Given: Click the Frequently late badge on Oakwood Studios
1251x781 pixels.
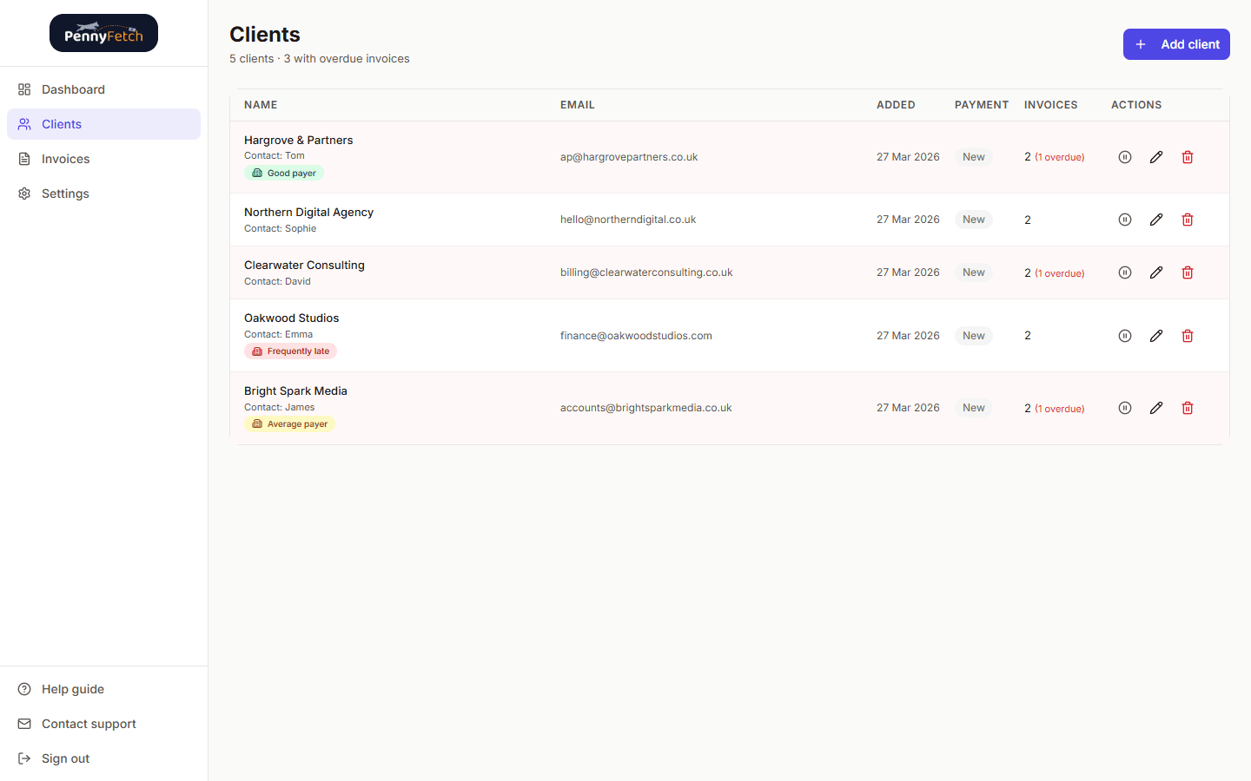Looking at the screenshot, I should 290,351.
